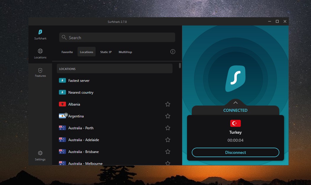Click the search magnifier icon
Image resolution: width=311 pixels, height=185 pixels.
pyautogui.click(x=64, y=37)
